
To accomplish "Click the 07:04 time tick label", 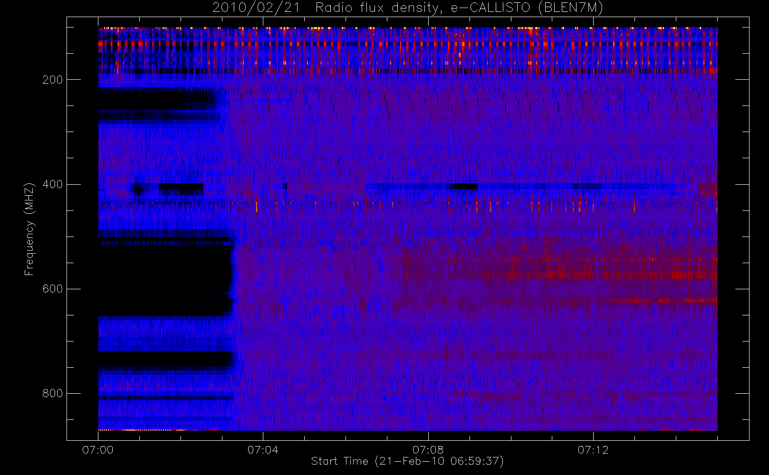I will tap(263, 450).
